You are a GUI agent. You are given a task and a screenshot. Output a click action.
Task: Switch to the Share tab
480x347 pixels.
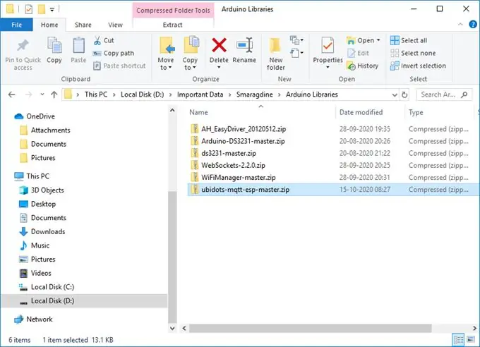tap(83, 25)
